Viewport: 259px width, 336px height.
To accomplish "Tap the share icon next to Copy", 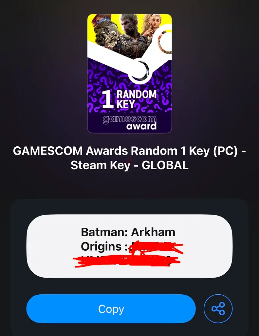I will pyautogui.click(x=218, y=308).
